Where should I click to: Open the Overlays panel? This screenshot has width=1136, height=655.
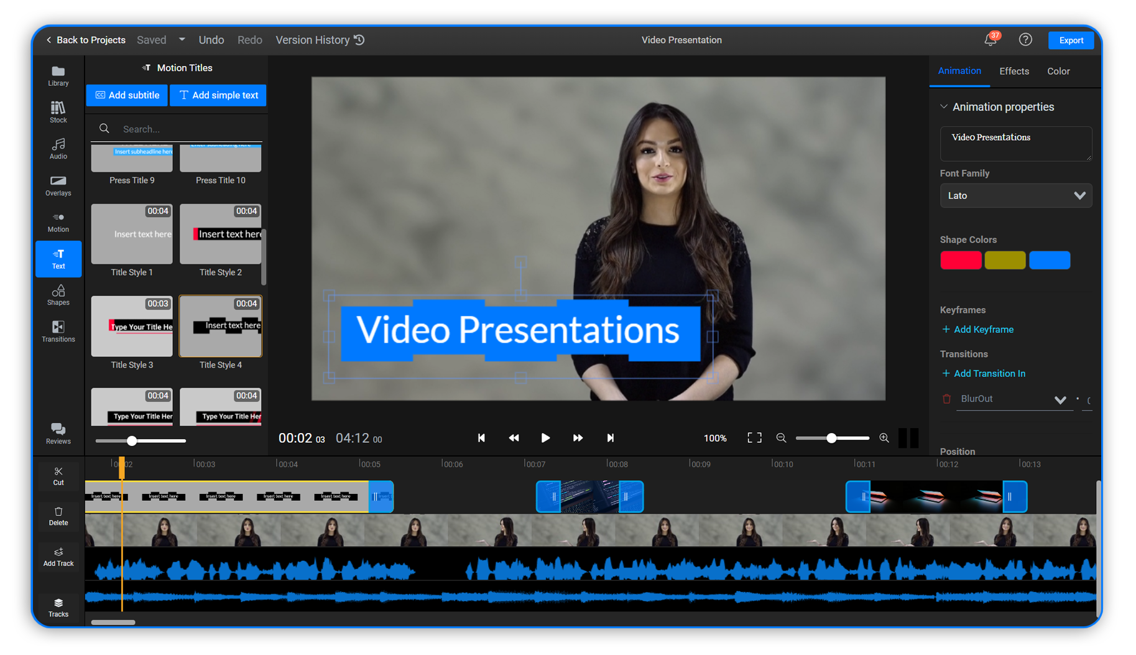[58, 185]
